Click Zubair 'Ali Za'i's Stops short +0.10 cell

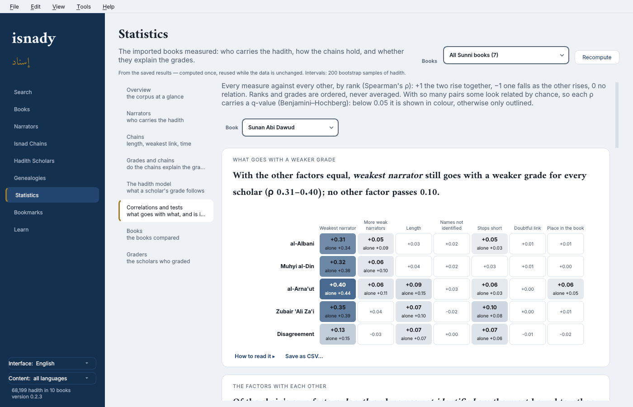pyautogui.click(x=490, y=312)
